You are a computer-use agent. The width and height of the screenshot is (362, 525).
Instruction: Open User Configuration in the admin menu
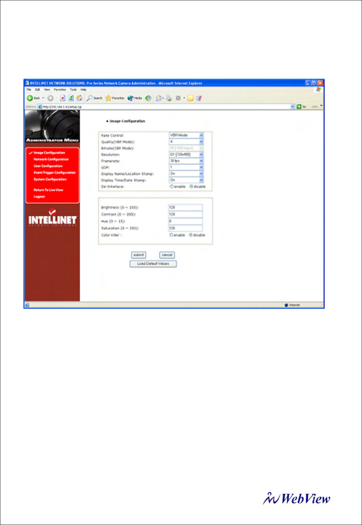pyautogui.click(x=48, y=166)
